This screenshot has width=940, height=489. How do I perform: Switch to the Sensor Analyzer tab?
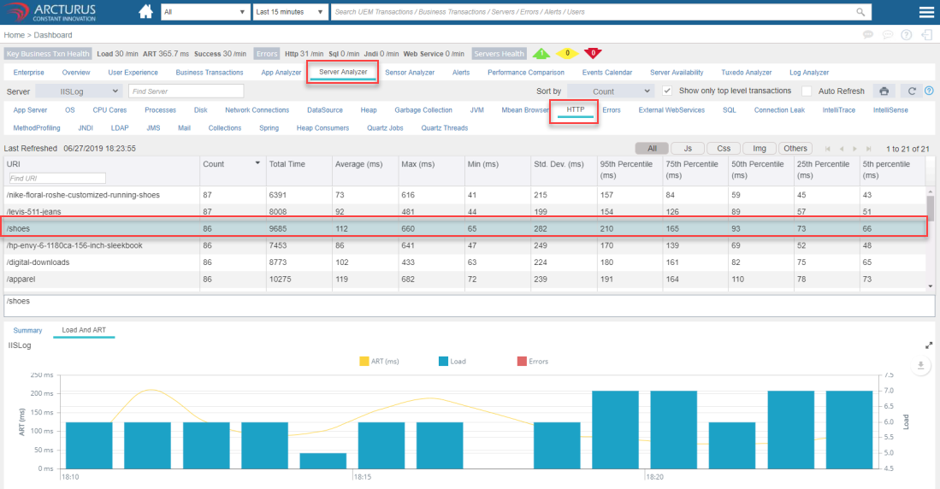click(x=410, y=73)
